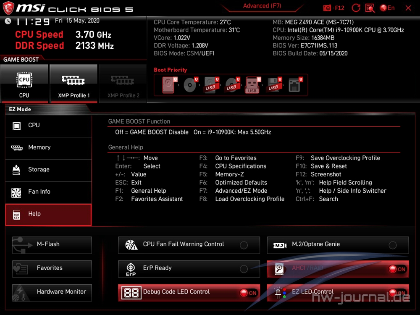Click the Boot Priority label
Viewport: 420px width, 315px height.
click(x=171, y=70)
